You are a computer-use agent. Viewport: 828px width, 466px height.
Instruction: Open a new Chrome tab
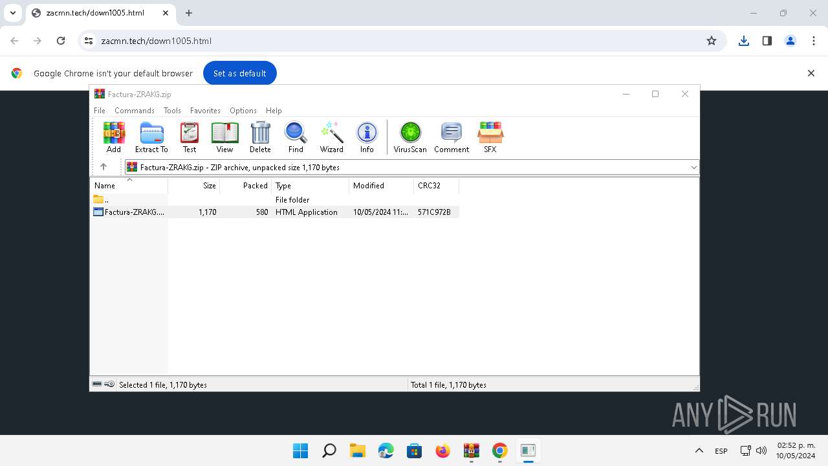click(189, 13)
